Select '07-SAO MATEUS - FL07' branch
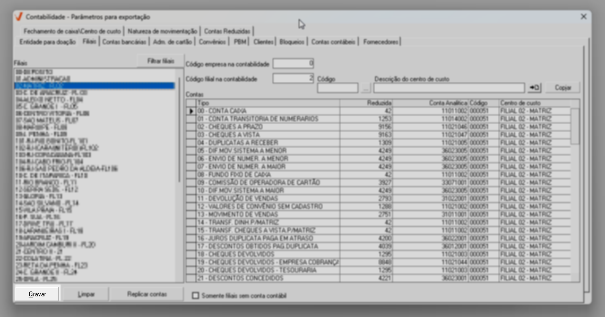This screenshot has height=317, width=605. click(x=94, y=121)
